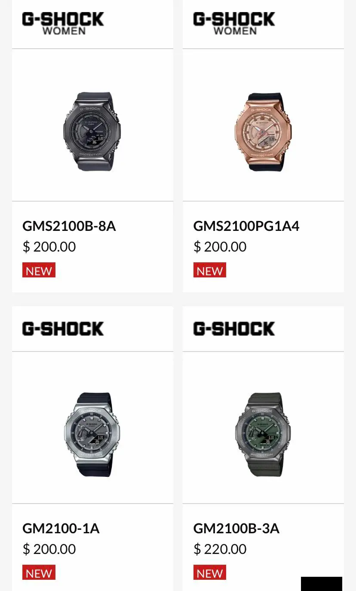The height and width of the screenshot is (591, 356).
Task: Select the NEW badge under GM2100B-3A
Action: pos(209,572)
